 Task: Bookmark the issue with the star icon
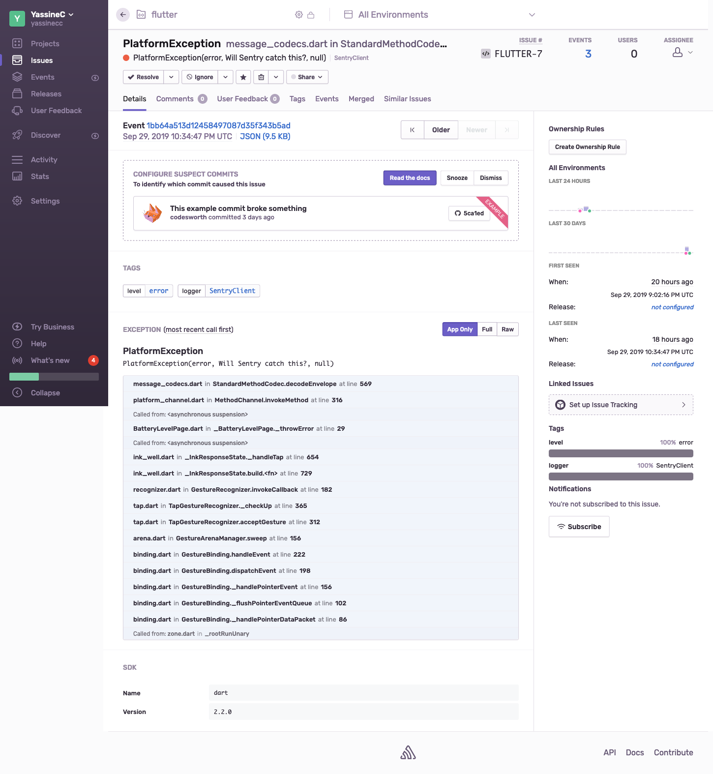pyautogui.click(x=243, y=77)
